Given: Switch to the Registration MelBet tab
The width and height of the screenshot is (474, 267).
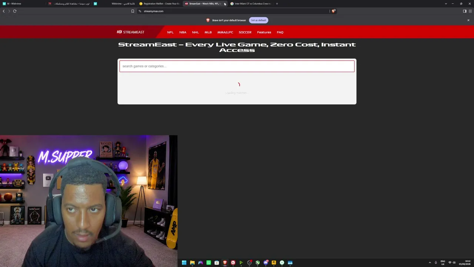Looking at the screenshot, I should [159, 4].
